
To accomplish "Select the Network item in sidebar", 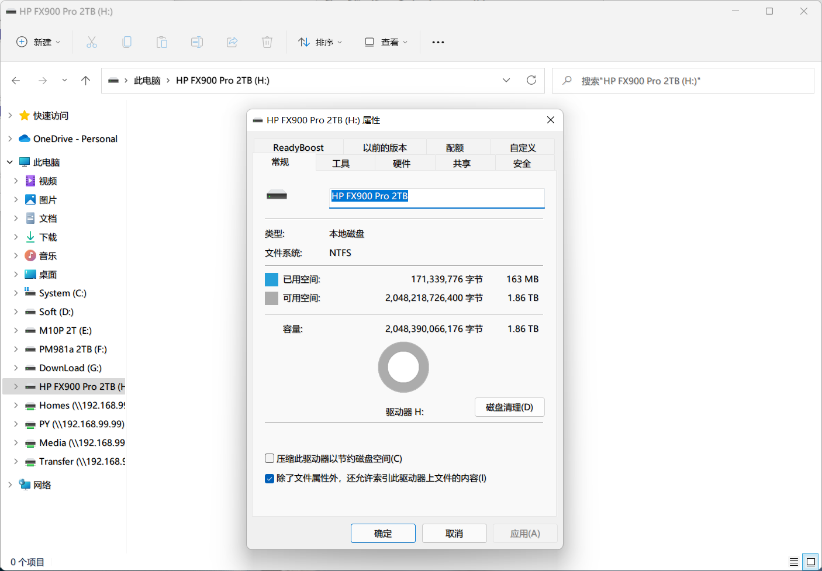I will tap(35, 485).
